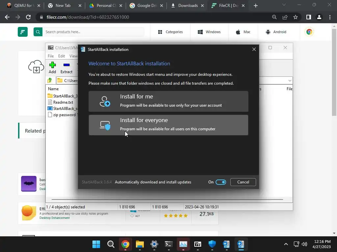Open the tab search chevron
Viewport: 337px width, 252px height.
click(284, 5)
